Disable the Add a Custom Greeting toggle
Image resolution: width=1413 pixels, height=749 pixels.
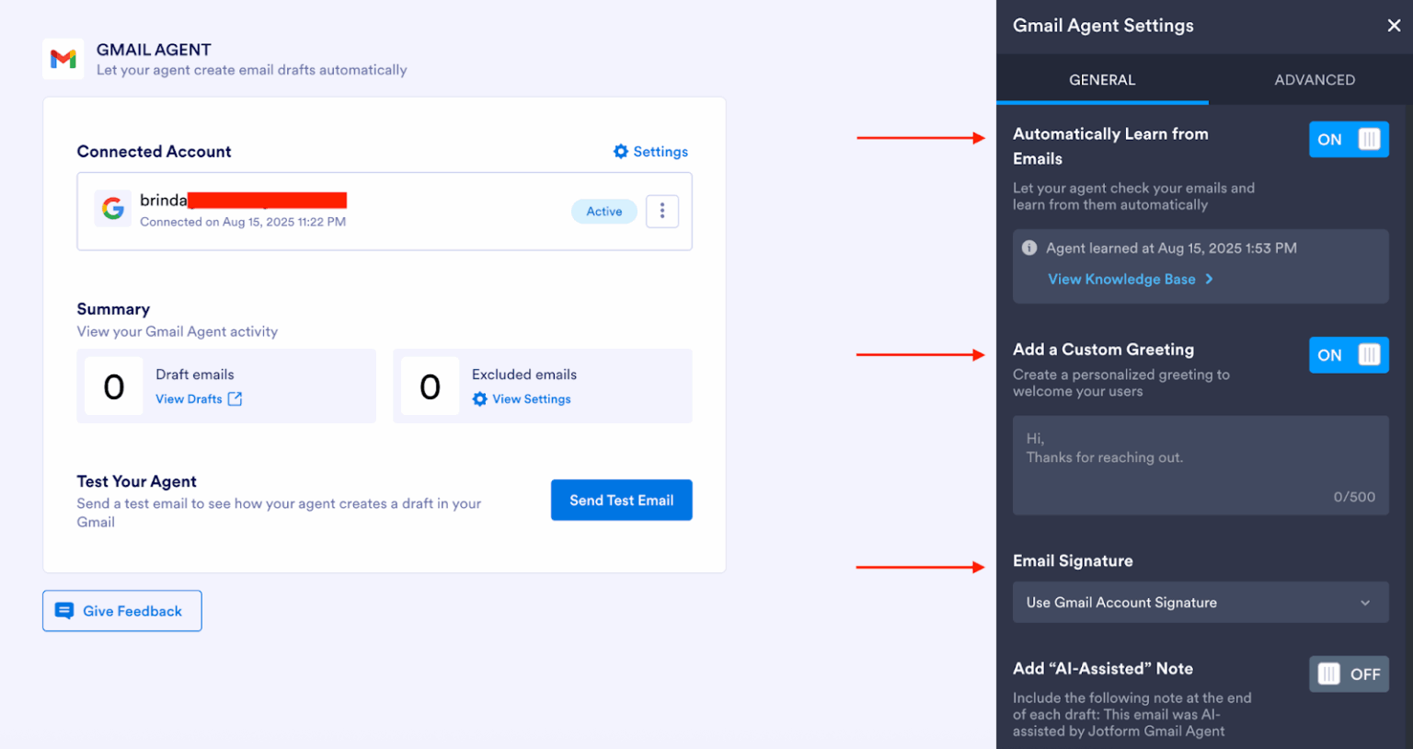pos(1349,355)
